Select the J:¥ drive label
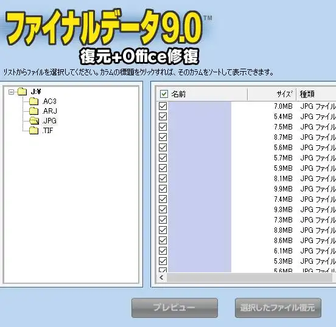This screenshot has width=336, height=327. 36,92
